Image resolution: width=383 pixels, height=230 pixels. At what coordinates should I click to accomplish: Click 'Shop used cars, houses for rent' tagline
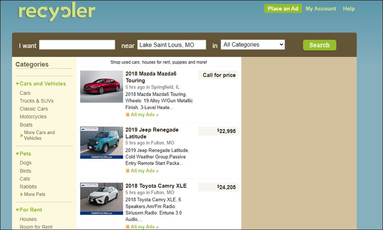coord(159,62)
